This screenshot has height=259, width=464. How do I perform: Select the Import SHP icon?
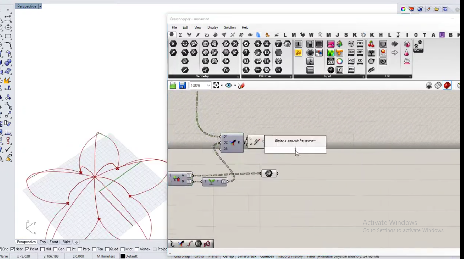[360, 52]
